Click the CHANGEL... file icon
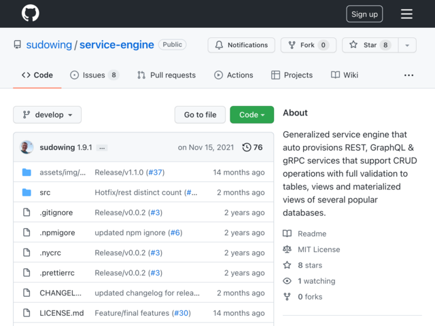This screenshot has height=326, width=435. (x=27, y=293)
